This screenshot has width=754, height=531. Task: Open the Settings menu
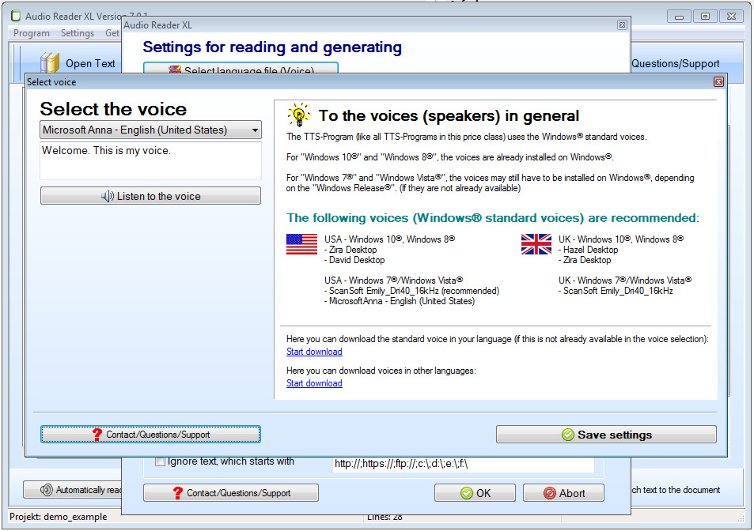click(x=77, y=33)
